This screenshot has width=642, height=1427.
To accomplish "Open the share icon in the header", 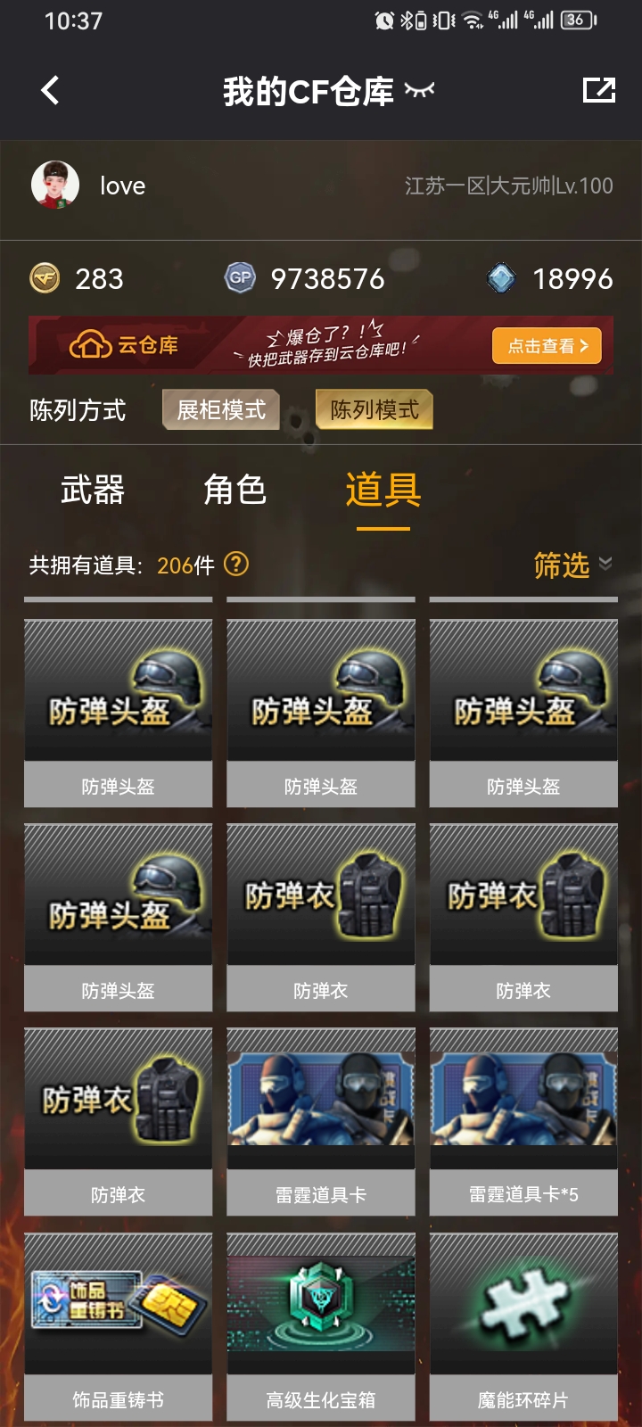I will [x=599, y=90].
